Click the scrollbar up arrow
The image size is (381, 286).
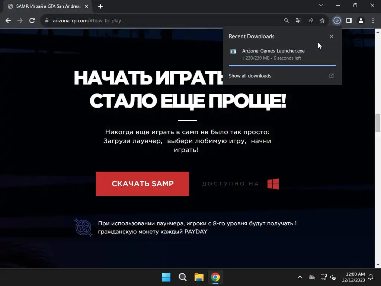tap(378, 32)
